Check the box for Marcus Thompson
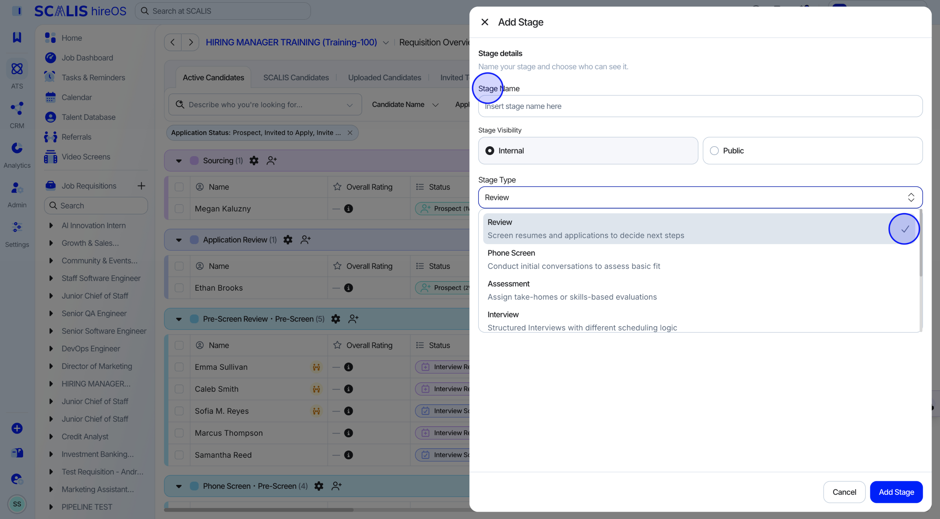Image resolution: width=940 pixels, height=519 pixels. coord(179,433)
